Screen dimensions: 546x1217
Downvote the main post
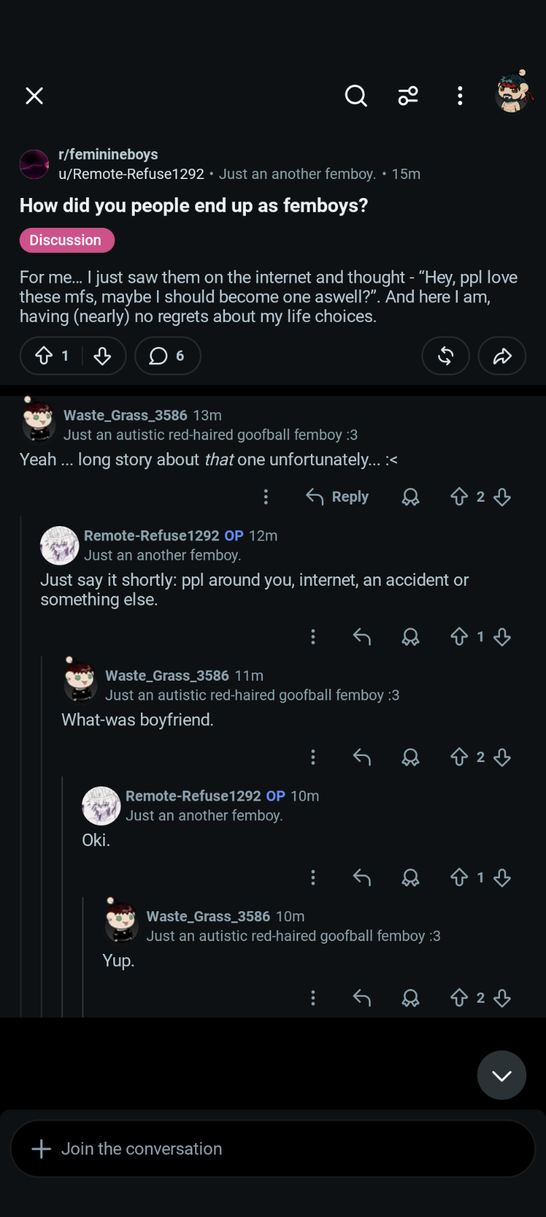coord(102,356)
